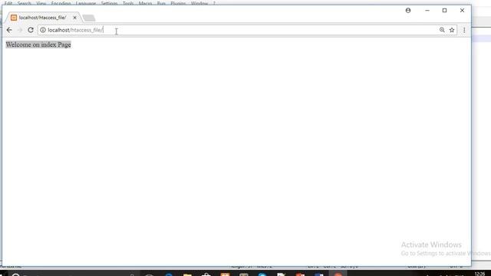Open the Encoding menu in Notepad++ behind

point(61,3)
